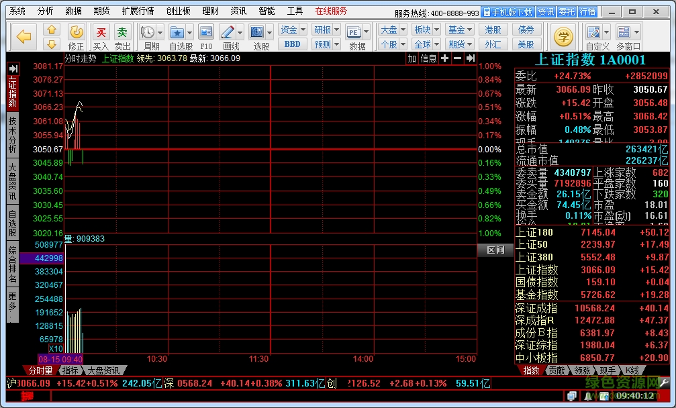Open the 技术分析 sidebar panel
Viewport: 676px width, 408px height.
[x=11, y=134]
